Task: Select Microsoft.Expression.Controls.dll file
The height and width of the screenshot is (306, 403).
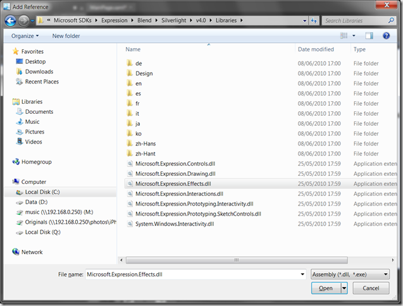Action: click(175, 164)
